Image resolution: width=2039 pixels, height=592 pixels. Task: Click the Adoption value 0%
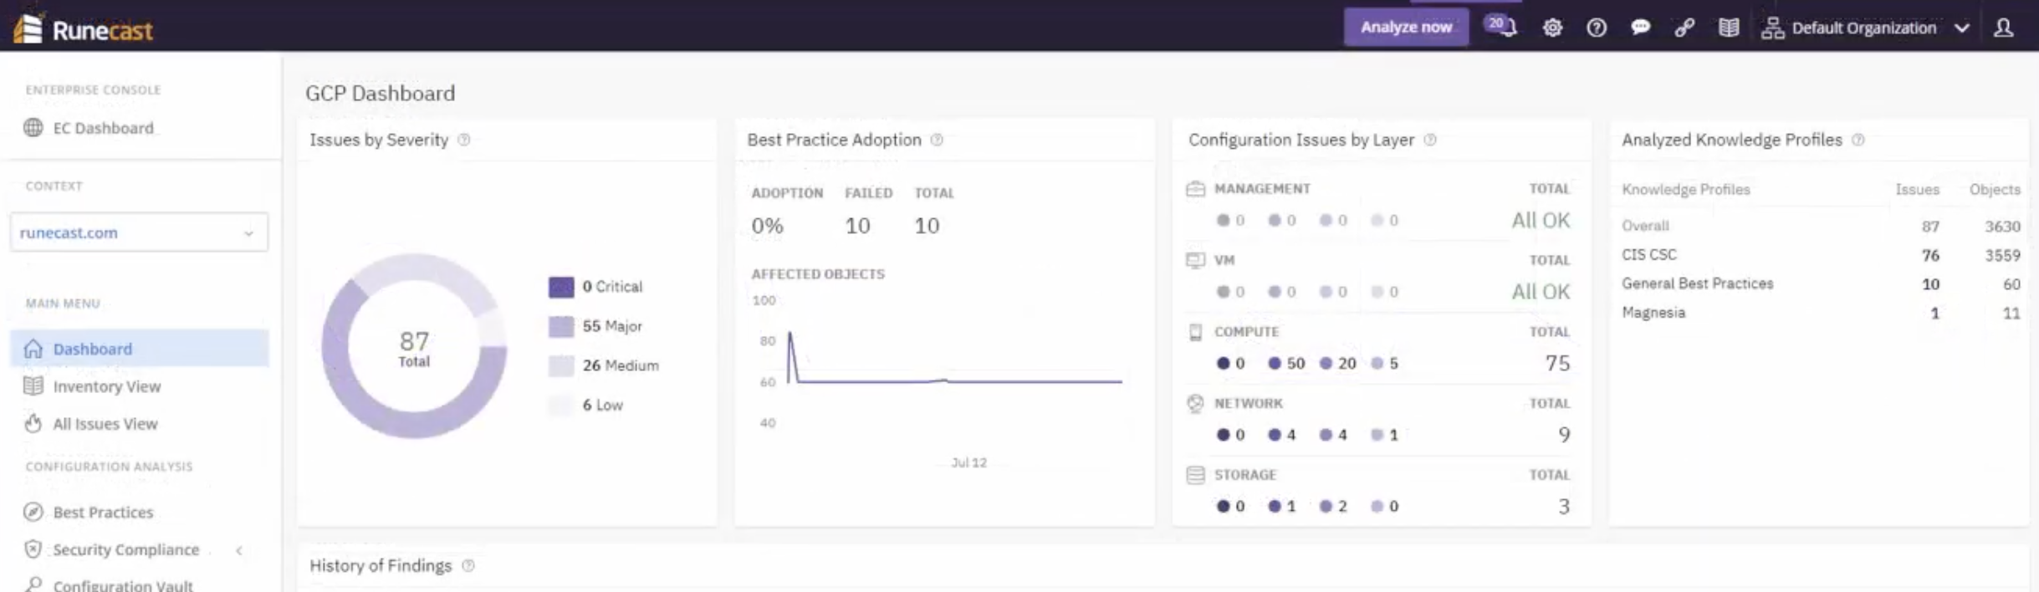pos(767,226)
